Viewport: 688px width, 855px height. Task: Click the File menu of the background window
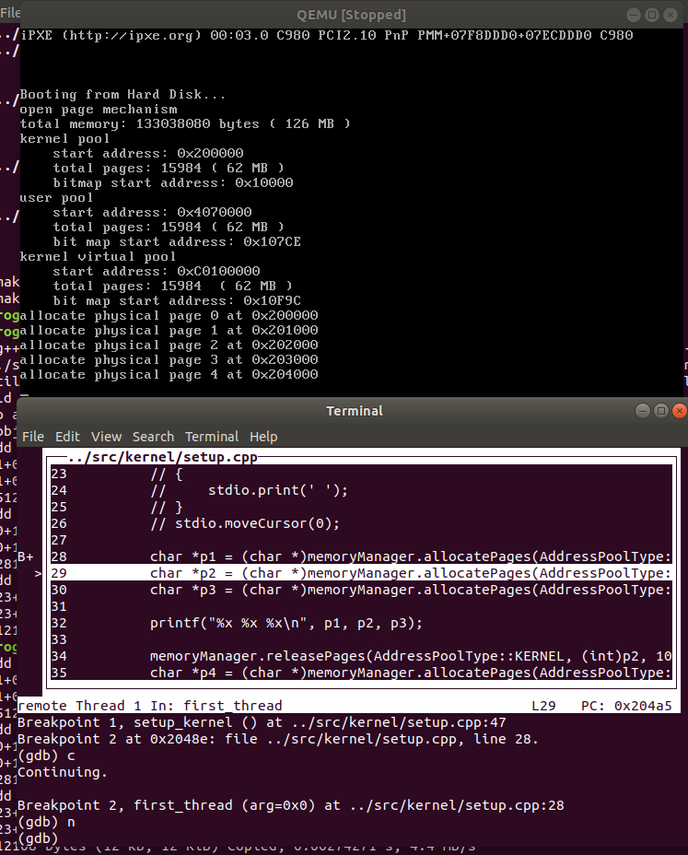pos(10,13)
